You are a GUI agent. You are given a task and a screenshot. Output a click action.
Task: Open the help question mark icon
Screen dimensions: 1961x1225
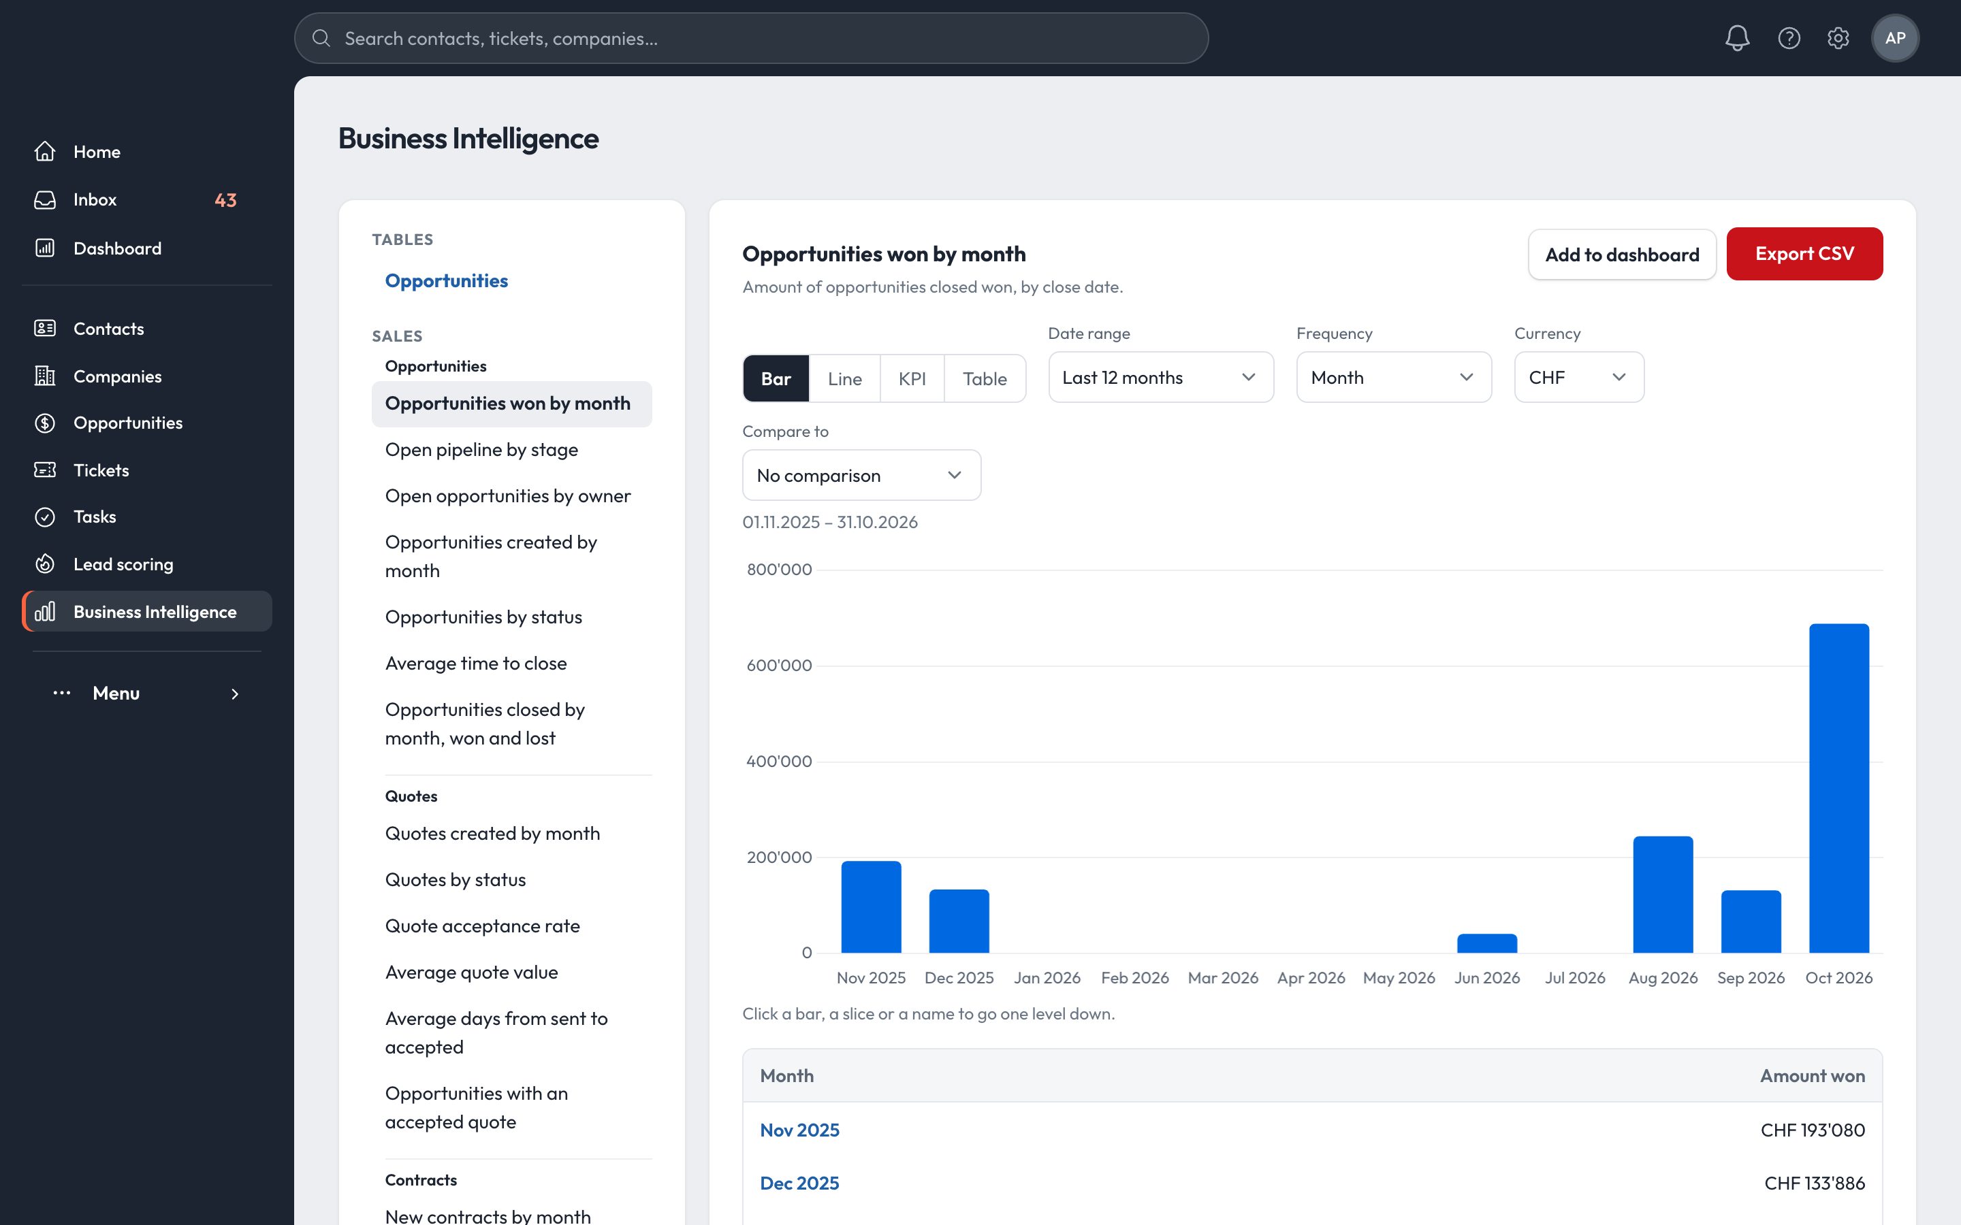(x=1789, y=38)
